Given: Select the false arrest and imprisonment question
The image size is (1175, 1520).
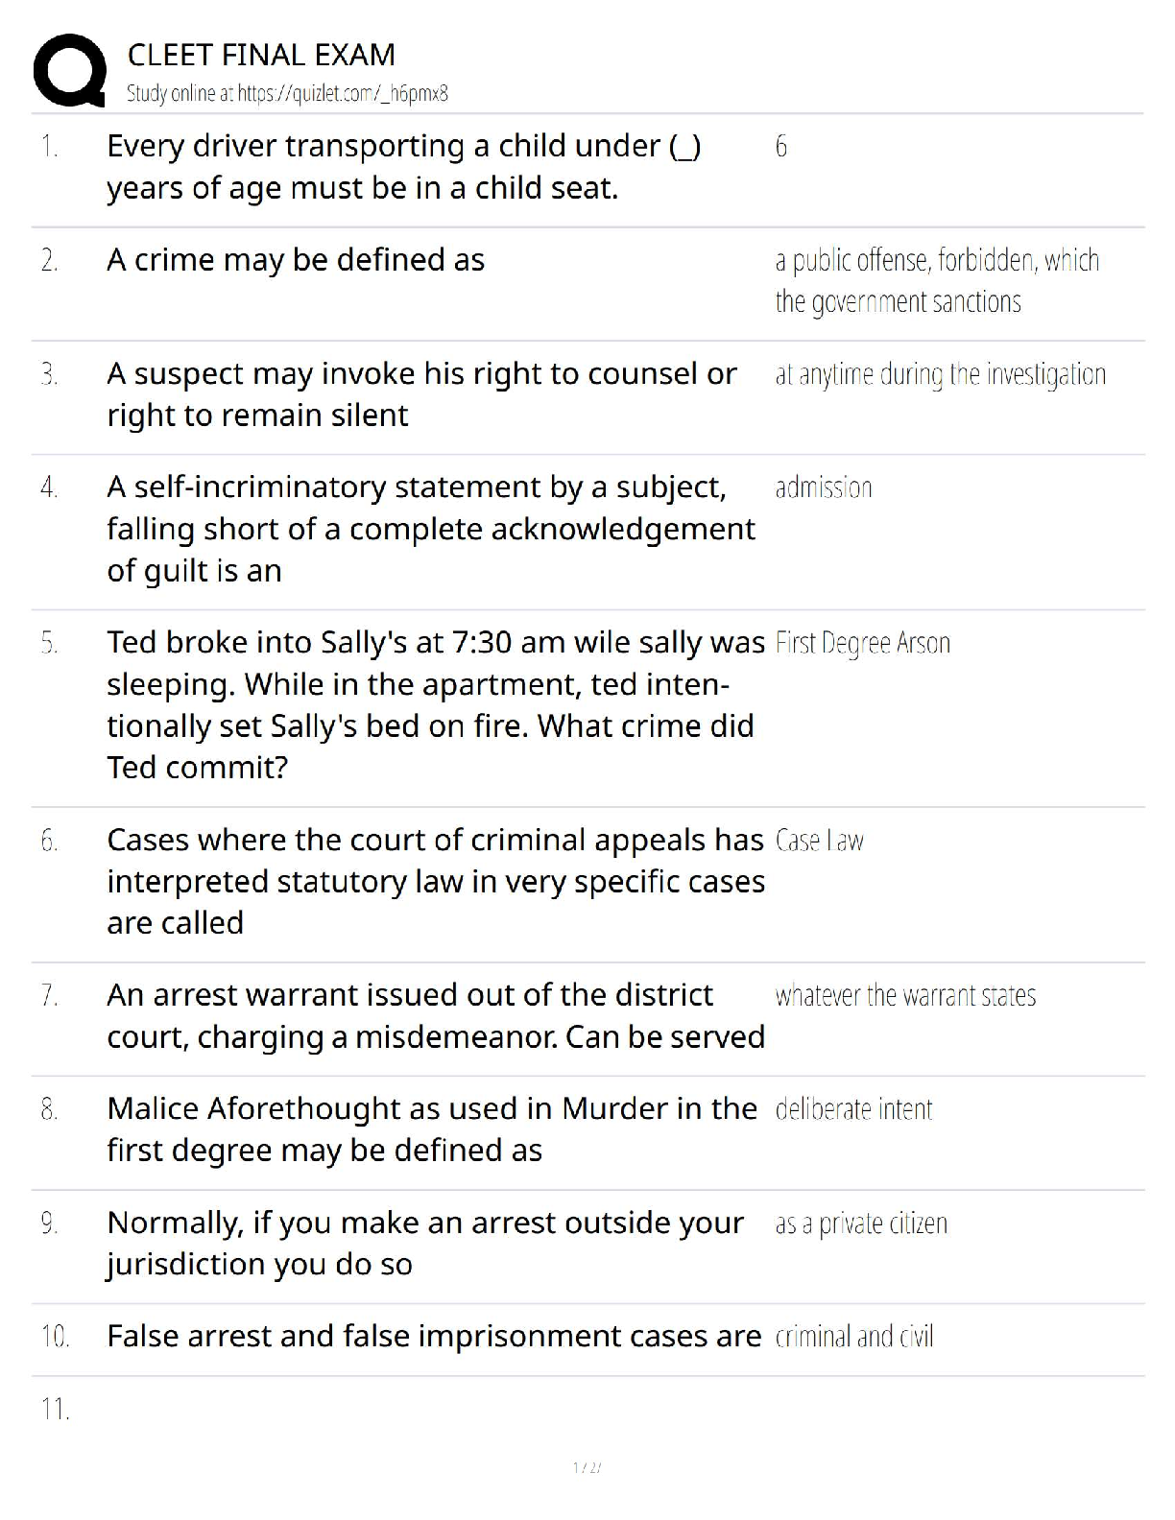Looking at the screenshot, I should click(x=434, y=1336).
